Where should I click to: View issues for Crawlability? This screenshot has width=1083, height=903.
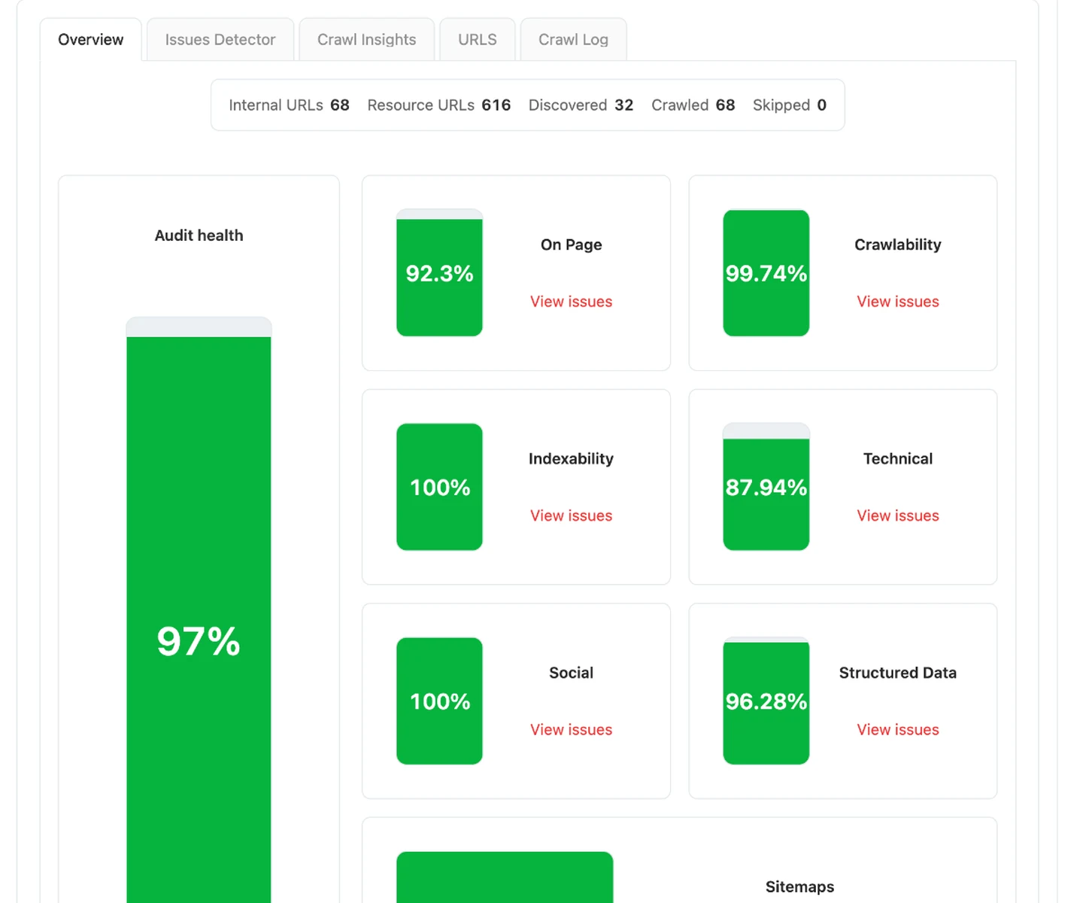tap(898, 302)
